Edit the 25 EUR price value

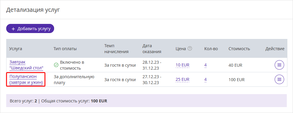pos(182,80)
